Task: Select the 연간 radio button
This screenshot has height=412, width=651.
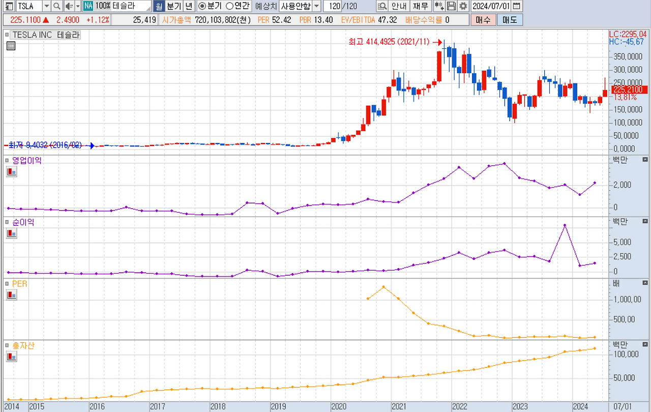Action: coord(229,6)
